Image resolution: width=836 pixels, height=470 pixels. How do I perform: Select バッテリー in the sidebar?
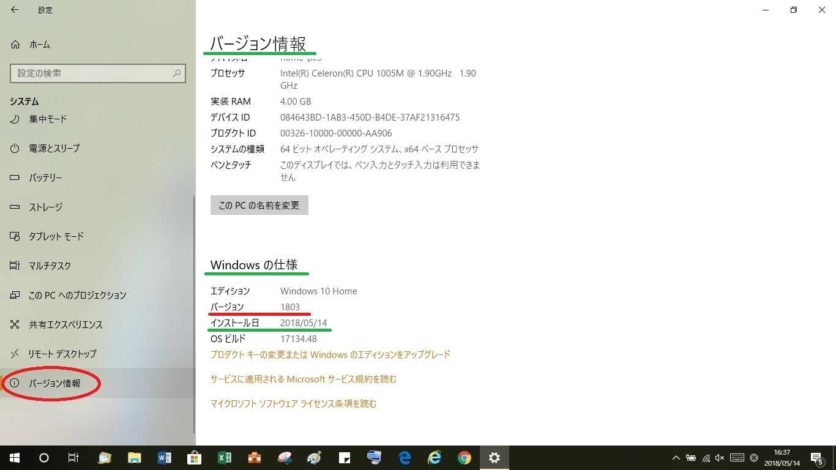(97, 177)
